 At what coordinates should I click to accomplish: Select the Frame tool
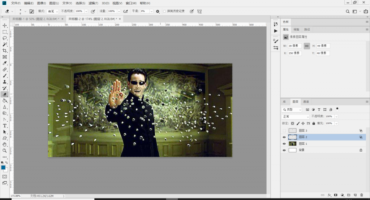coord(4,57)
